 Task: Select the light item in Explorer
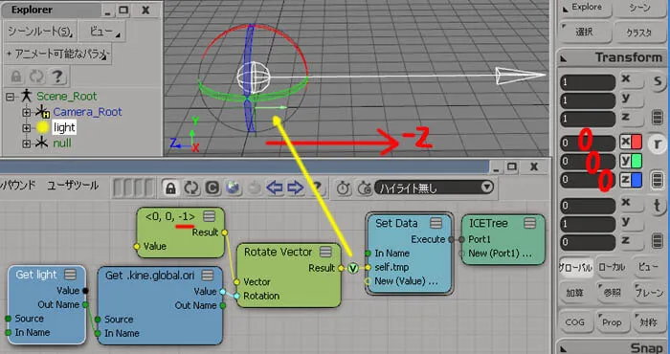click(x=64, y=127)
